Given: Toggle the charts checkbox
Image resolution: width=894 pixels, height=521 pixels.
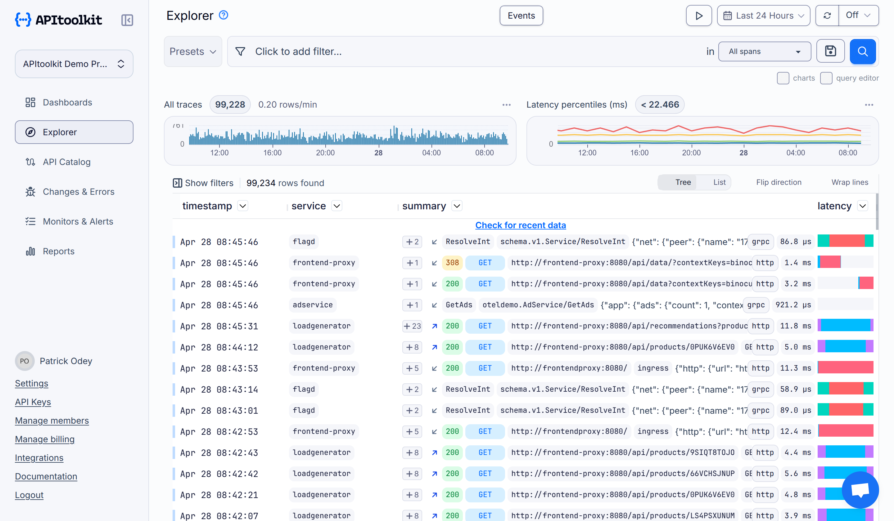Looking at the screenshot, I should click(x=783, y=78).
